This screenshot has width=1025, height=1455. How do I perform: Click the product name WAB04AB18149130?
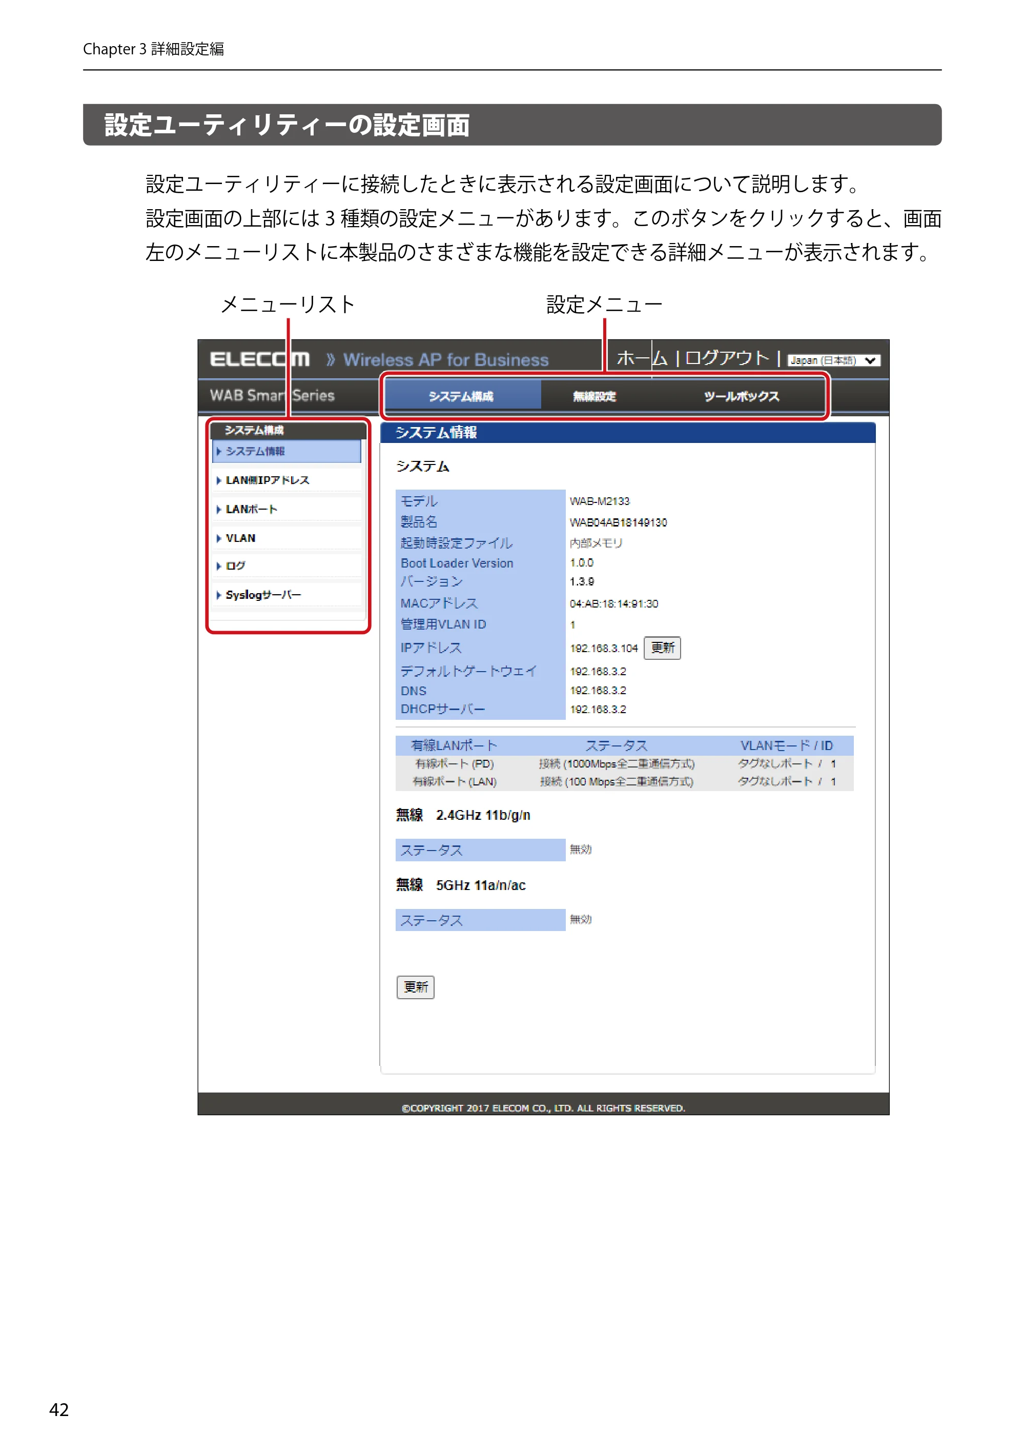coord(618,522)
